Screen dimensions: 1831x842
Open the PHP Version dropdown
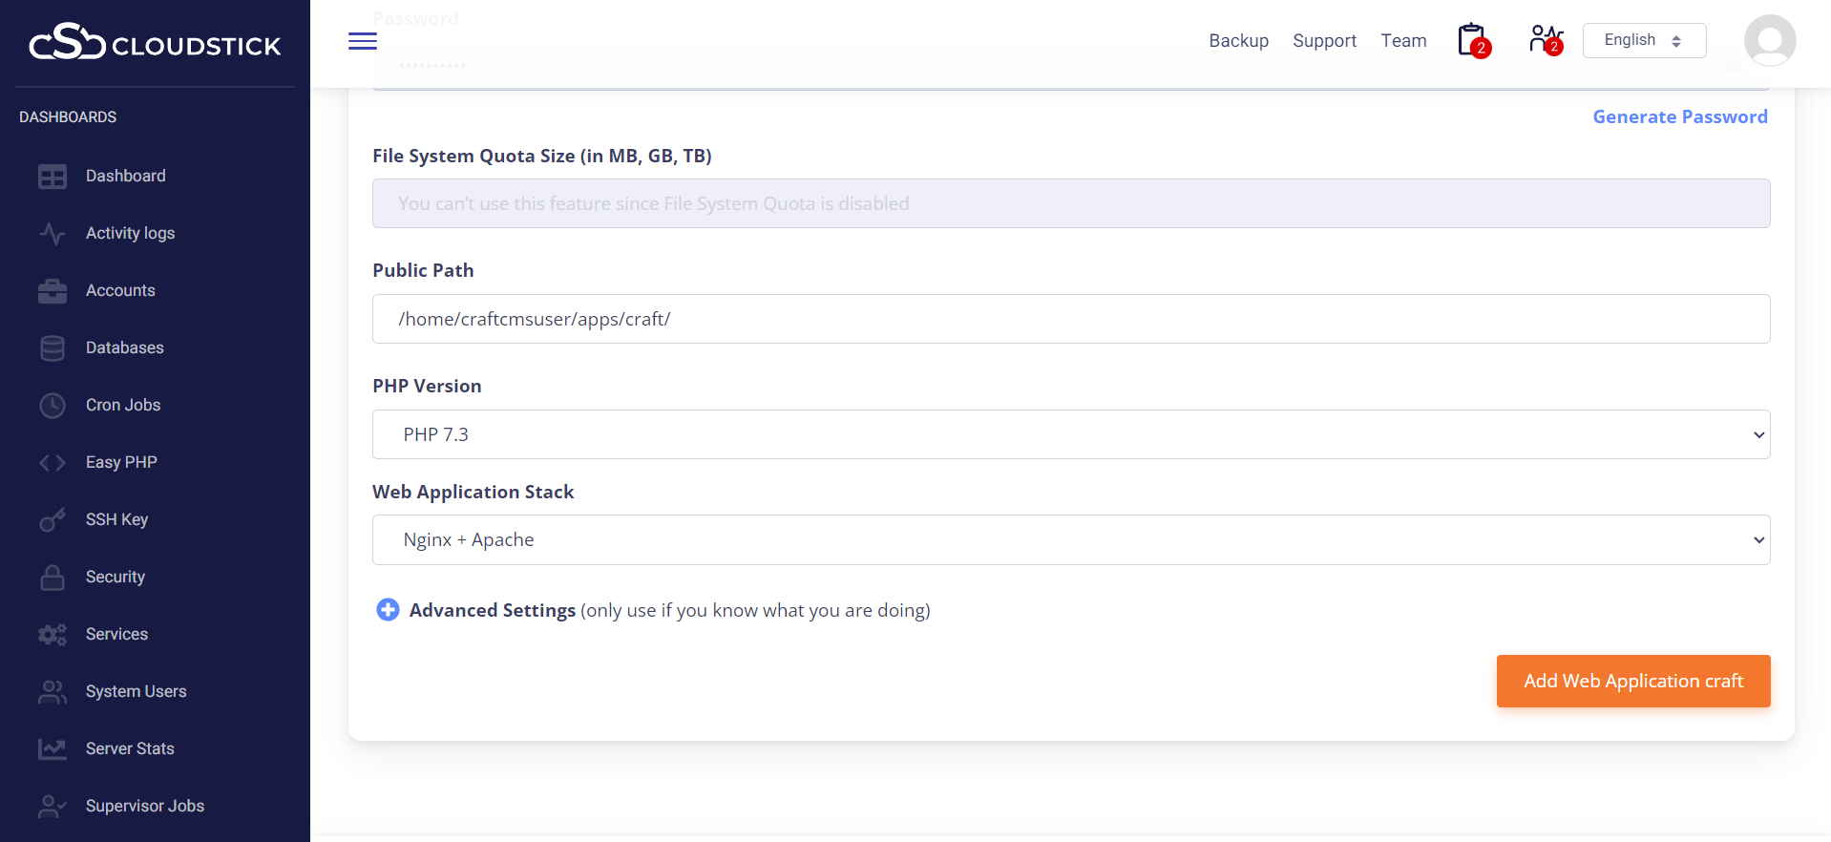tap(1070, 434)
